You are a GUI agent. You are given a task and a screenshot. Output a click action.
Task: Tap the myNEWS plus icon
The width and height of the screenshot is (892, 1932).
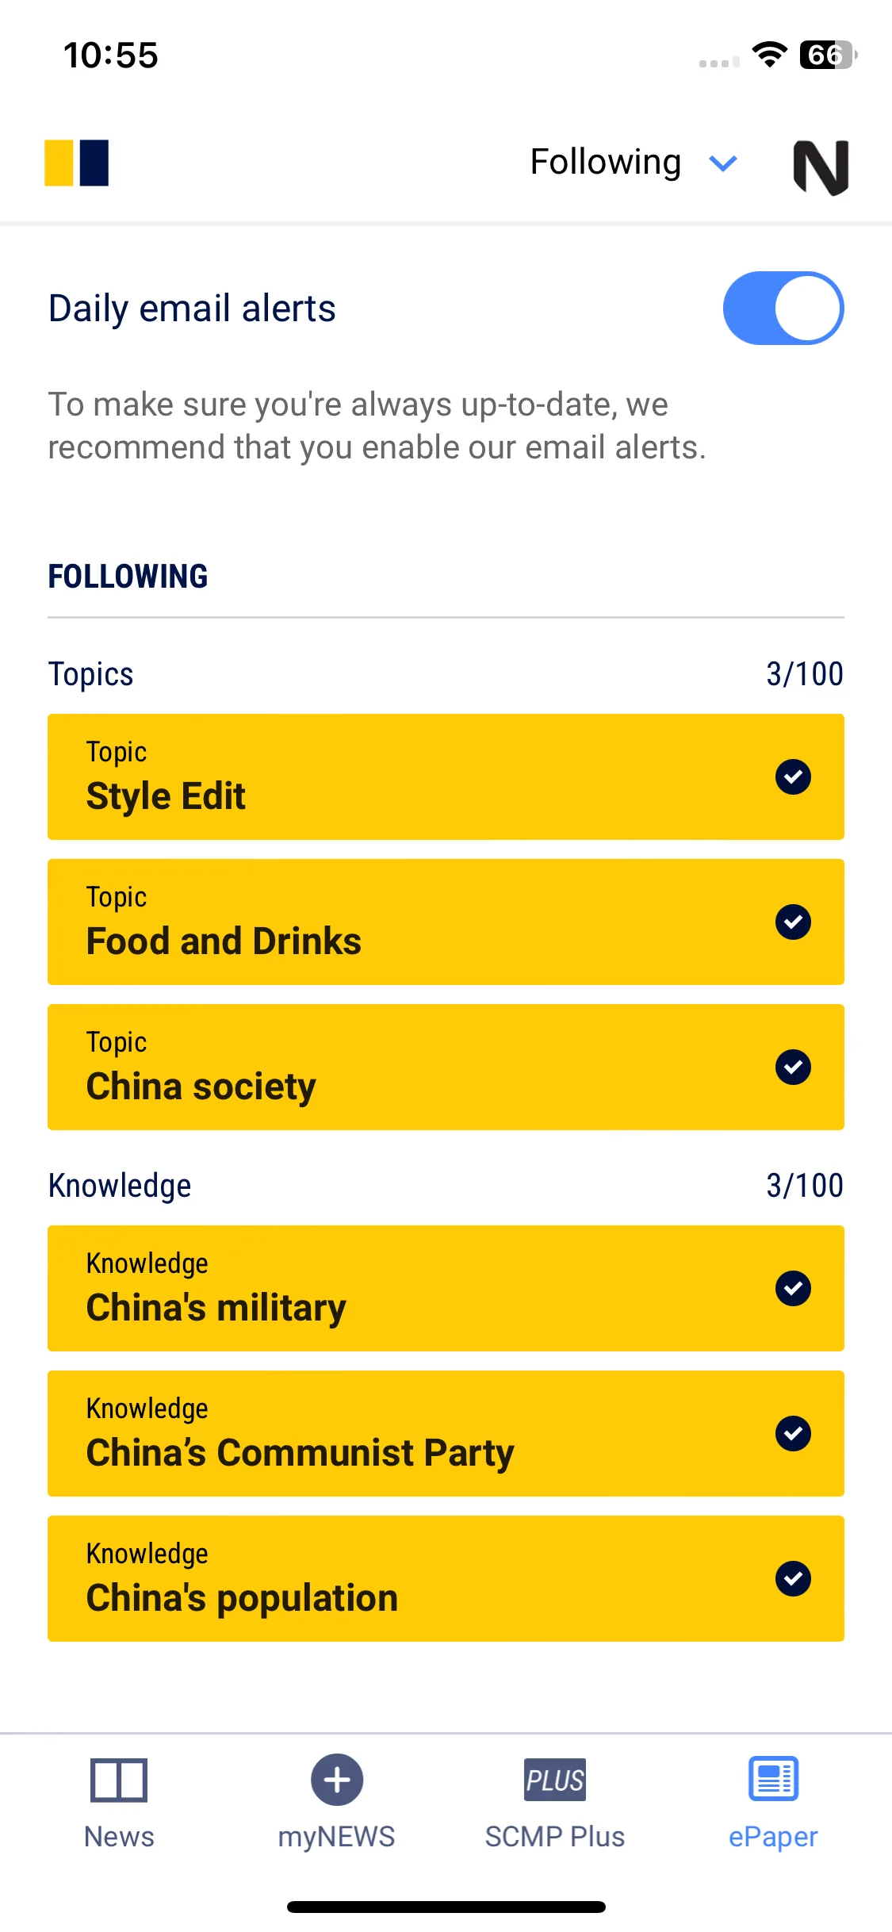click(337, 1779)
